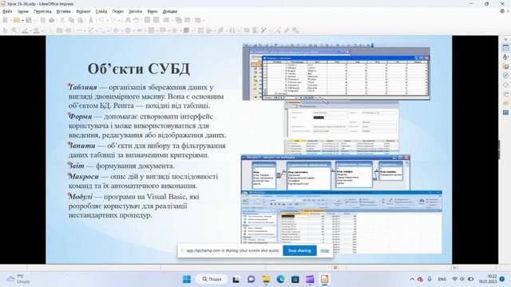Open the sidebar Animation deck

coord(505,103)
